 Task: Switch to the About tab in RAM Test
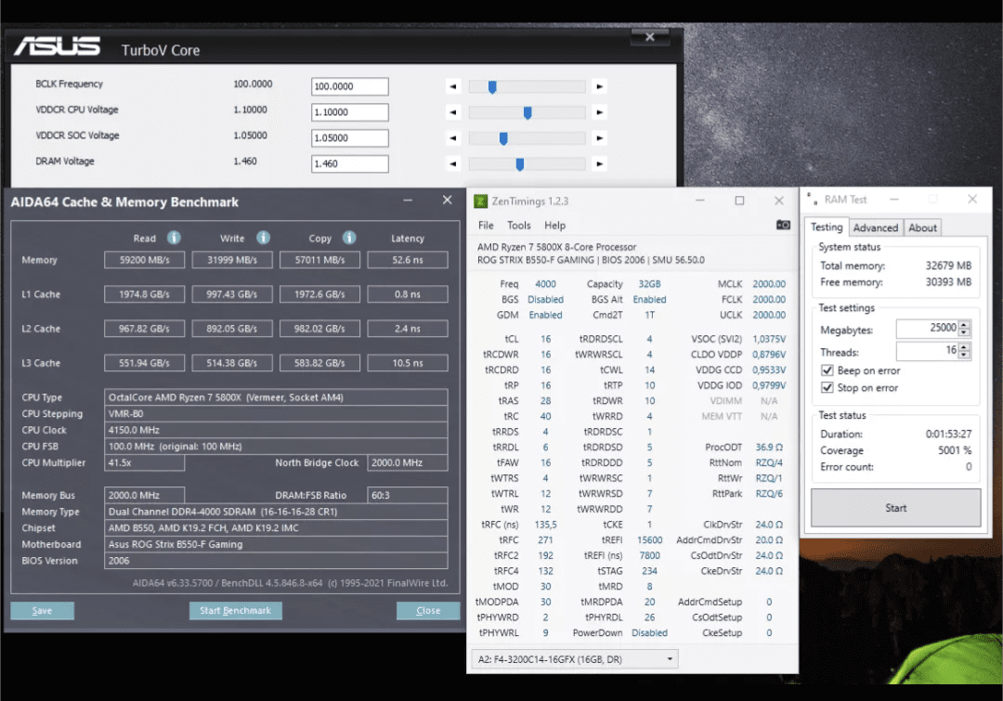click(922, 227)
